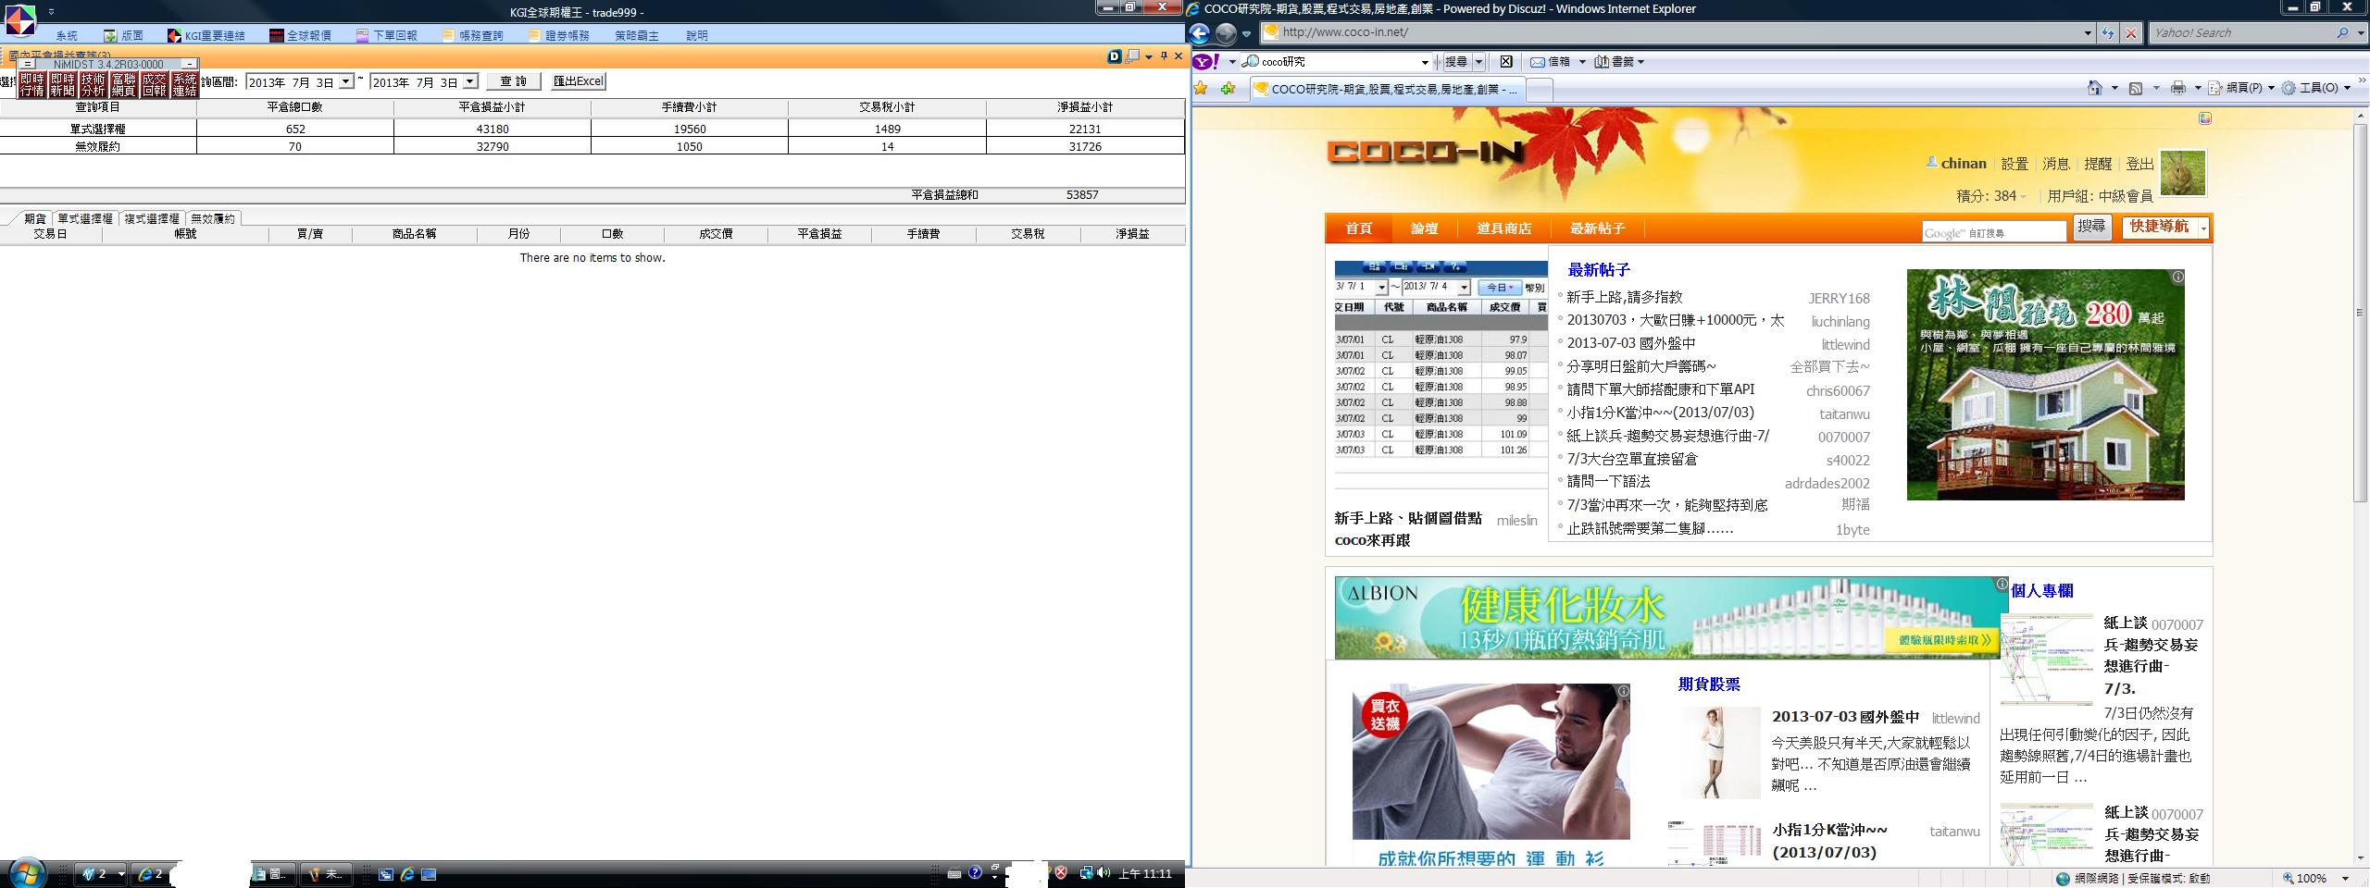Click the IE refresh icon
Viewport: 2370px width, 888px height.
click(x=2108, y=33)
